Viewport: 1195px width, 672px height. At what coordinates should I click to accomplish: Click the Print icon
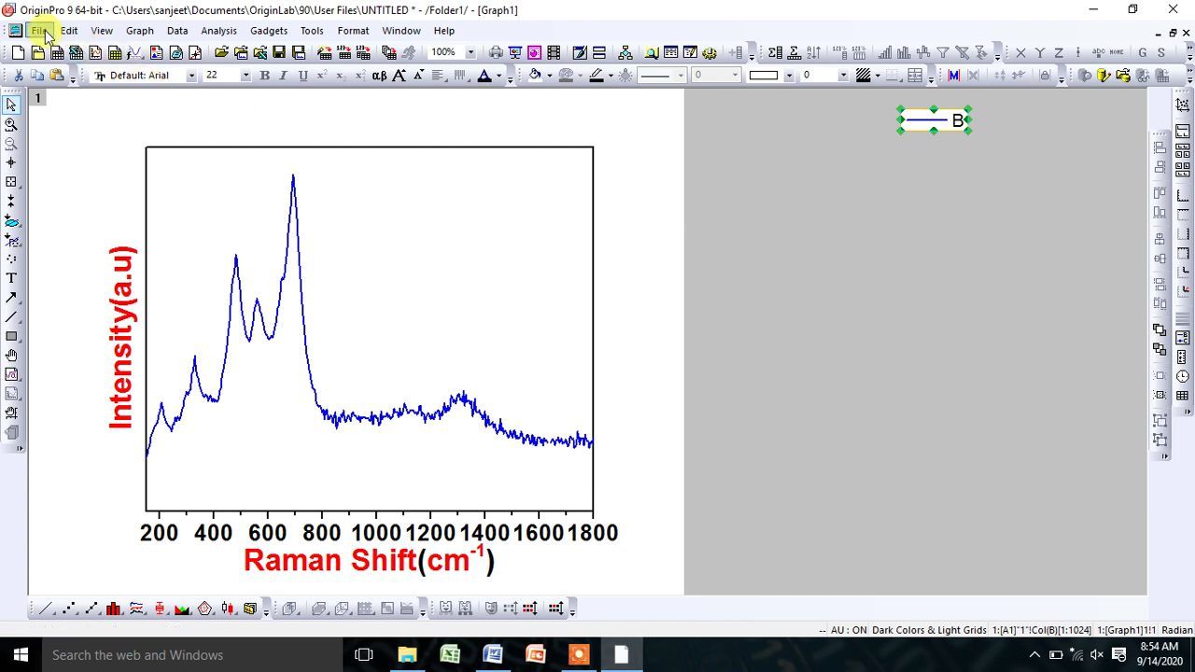496,52
